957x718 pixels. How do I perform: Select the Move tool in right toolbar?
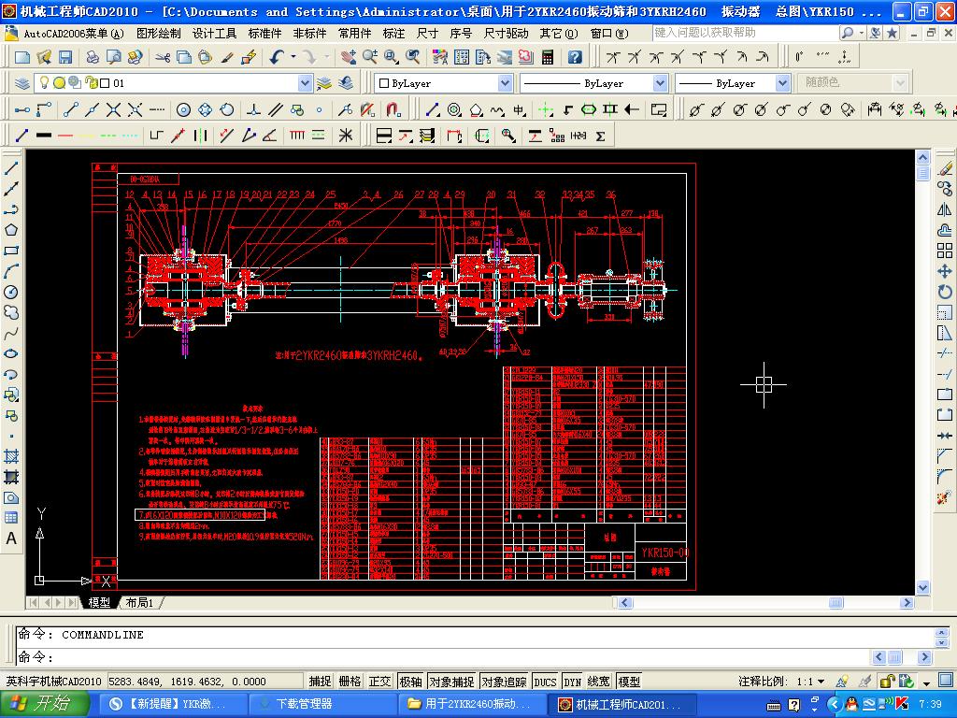(x=945, y=271)
